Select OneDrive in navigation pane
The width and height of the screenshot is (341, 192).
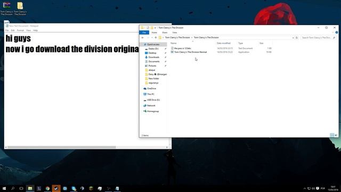click(x=151, y=89)
